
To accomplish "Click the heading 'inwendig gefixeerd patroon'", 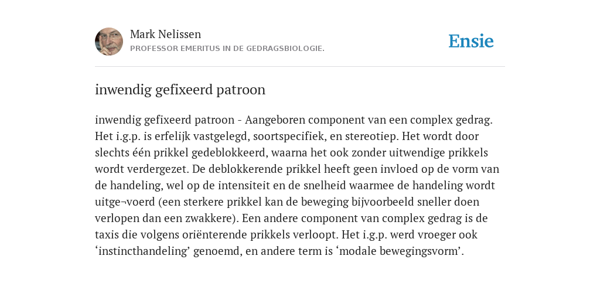I will point(180,90).
